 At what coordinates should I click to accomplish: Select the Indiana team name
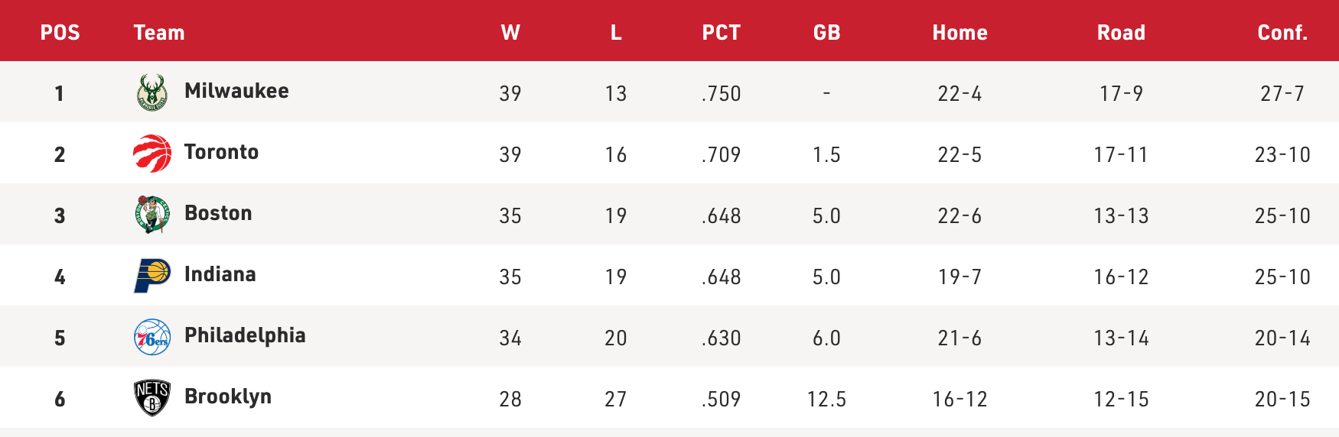tap(220, 274)
